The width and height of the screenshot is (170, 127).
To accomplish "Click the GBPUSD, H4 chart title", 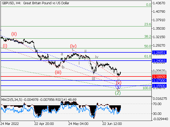I will click(x=35, y=3).
